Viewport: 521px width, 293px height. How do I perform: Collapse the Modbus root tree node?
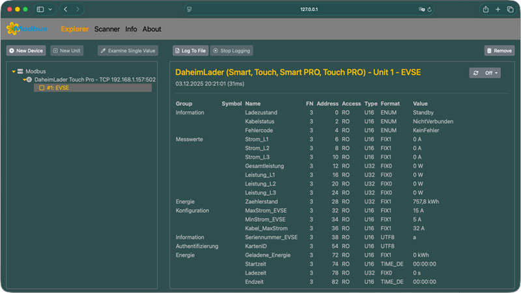pos(13,71)
